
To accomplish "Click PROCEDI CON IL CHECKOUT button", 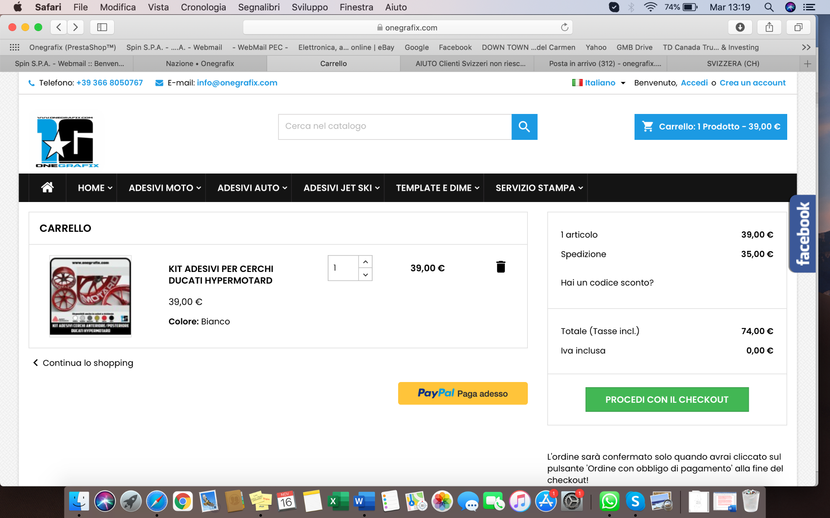I will (x=667, y=399).
